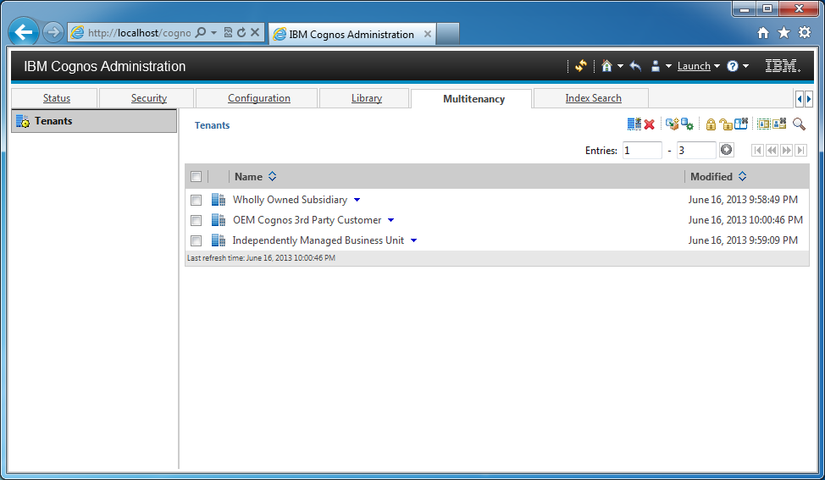Image resolution: width=825 pixels, height=480 pixels.
Task: Check the Wholly Owned Subsidiary checkbox
Action: (197, 201)
